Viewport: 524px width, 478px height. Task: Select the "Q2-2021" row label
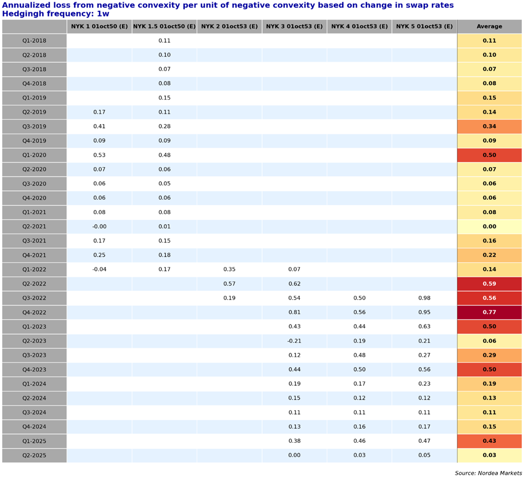click(35, 226)
